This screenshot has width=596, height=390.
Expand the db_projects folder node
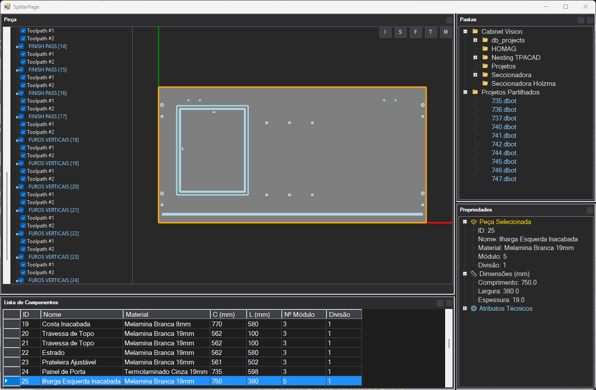point(475,40)
